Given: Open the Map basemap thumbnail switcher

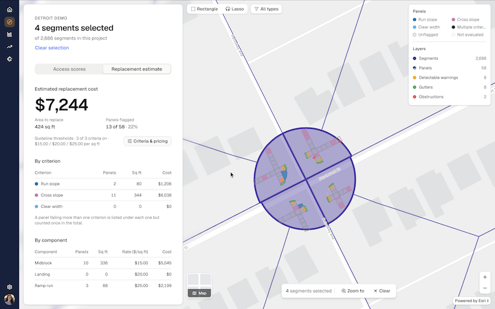Looking at the screenshot, I should click(199, 286).
